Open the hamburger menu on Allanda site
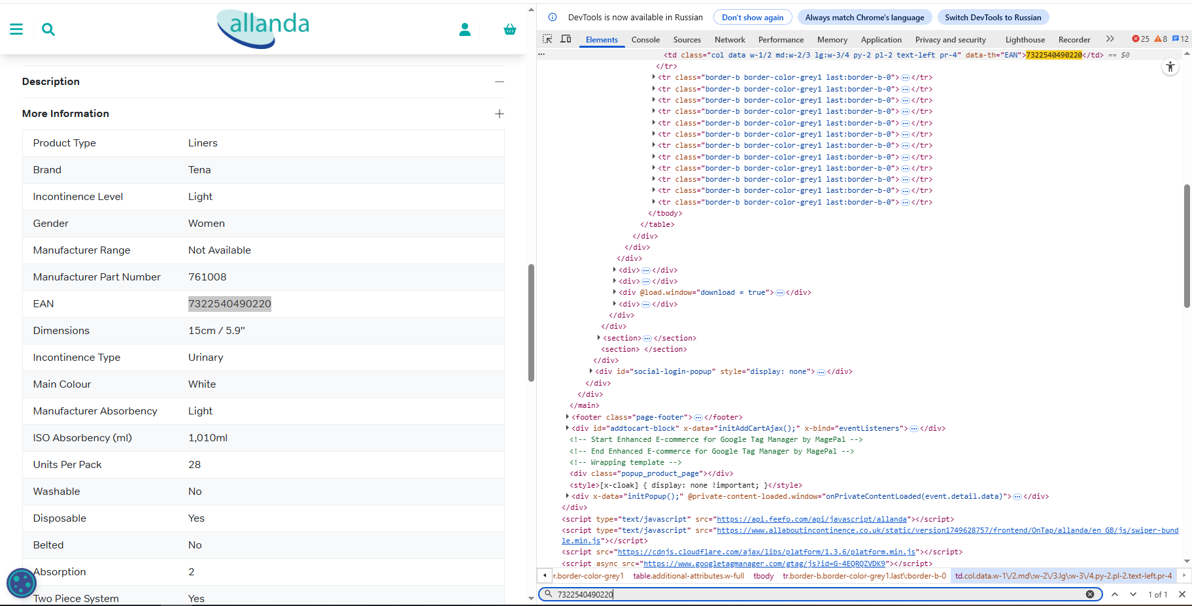The image size is (1192, 606). 16,29
